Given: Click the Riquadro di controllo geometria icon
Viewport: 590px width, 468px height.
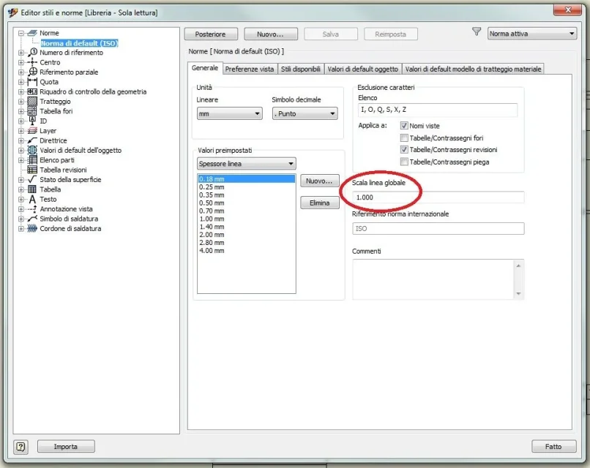Looking at the screenshot, I should point(32,91).
